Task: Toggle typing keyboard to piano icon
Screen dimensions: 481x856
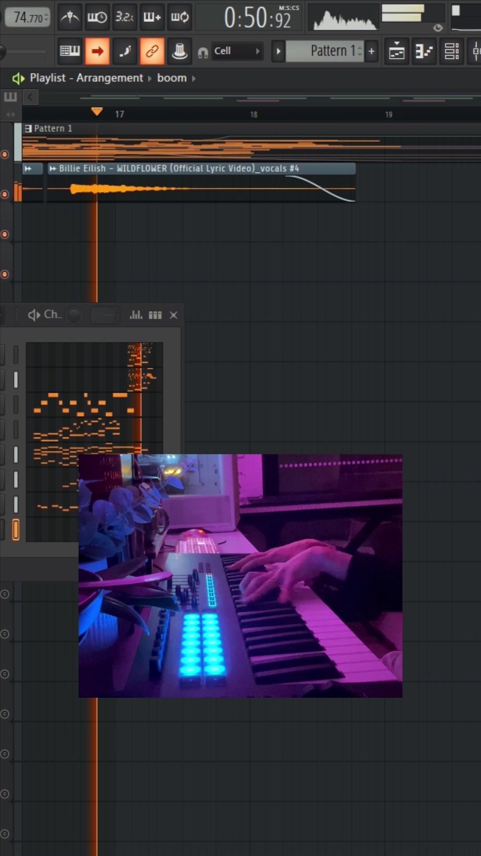Action: 70,51
